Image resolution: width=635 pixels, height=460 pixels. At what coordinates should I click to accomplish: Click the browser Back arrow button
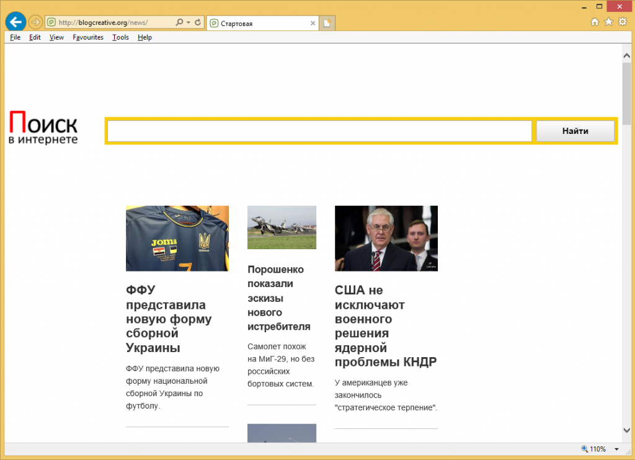click(x=16, y=22)
